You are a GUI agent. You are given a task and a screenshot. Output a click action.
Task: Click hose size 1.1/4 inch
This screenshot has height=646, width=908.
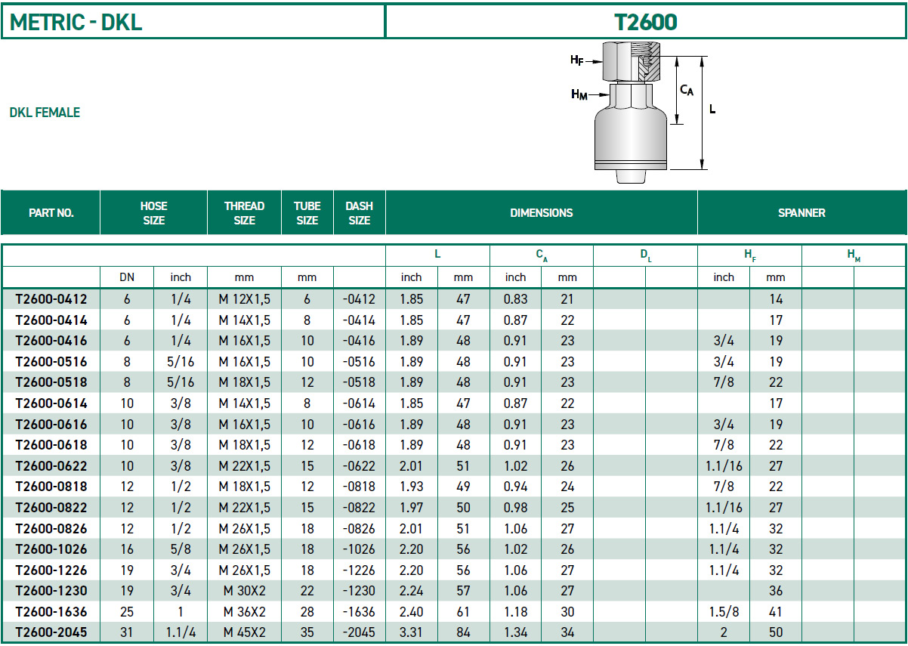click(181, 632)
